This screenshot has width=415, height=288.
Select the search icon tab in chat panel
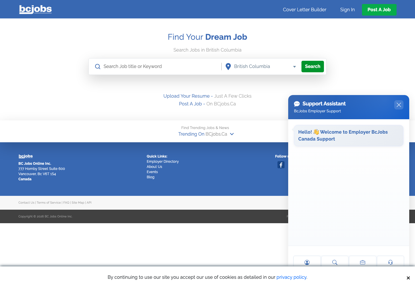tap(335, 262)
